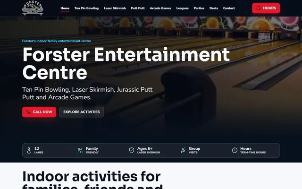Click the phone icon on Call Now
The height and width of the screenshot is (189, 302).
pyautogui.click(x=28, y=112)
